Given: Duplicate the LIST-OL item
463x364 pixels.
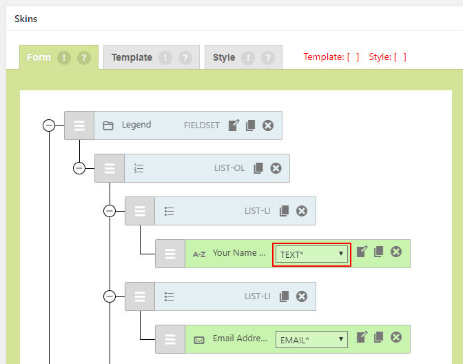Looking at the screenshot, I should 258,168.
